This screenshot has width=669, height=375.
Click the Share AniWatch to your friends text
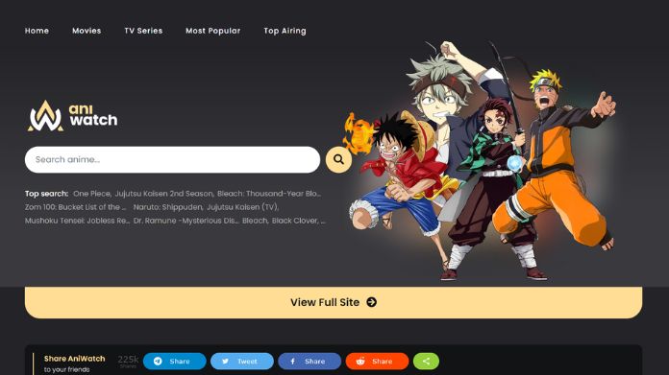click(x=74, y=363)
